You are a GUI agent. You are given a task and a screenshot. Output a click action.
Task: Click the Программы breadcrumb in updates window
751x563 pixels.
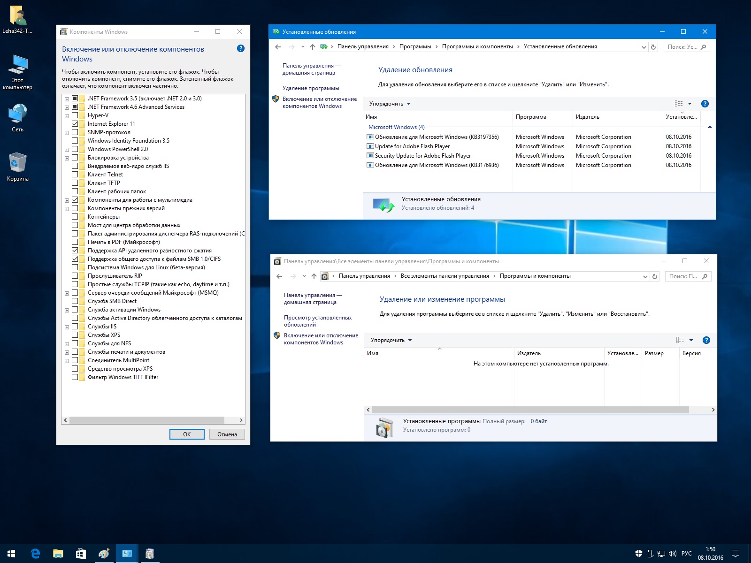coord(415,46)
